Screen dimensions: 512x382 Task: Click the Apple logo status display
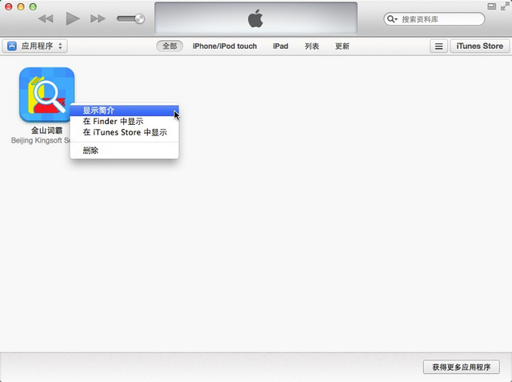(256, 18)
